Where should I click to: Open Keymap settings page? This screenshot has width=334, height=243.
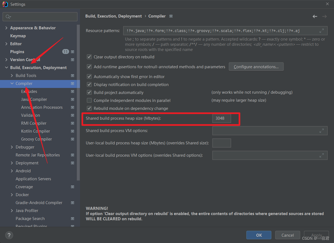(18, 36)
